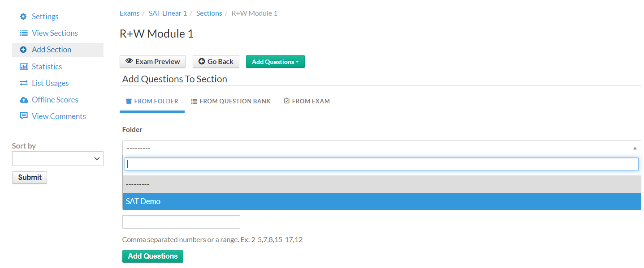The image size is (644, 268).
Task: Click the list icon on From Question Bank tab
Action: tap(194, 102)
